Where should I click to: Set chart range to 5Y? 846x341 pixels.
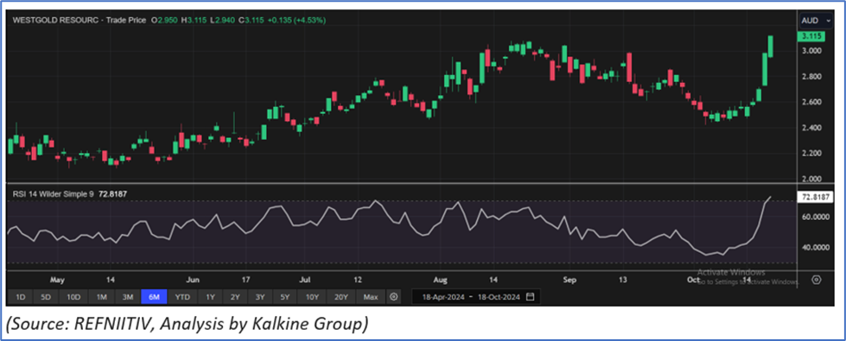pyautogui.click(x=285, y=297)
